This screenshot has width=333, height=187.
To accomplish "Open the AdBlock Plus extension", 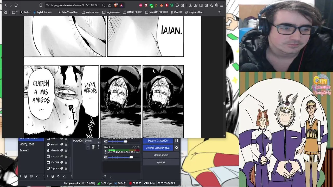I will pos(141,5).
